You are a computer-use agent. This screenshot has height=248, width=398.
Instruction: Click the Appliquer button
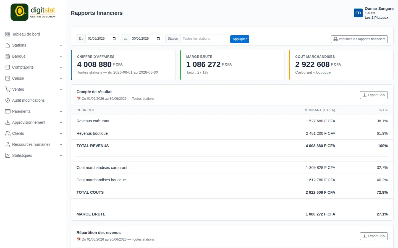240,39
